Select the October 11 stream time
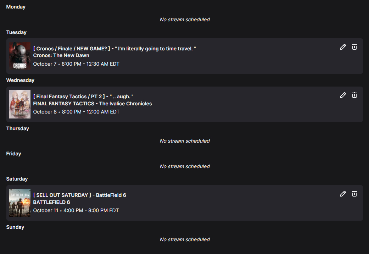Image resolution: width=369 pixels, height=254 pixels. coord(76,210)
